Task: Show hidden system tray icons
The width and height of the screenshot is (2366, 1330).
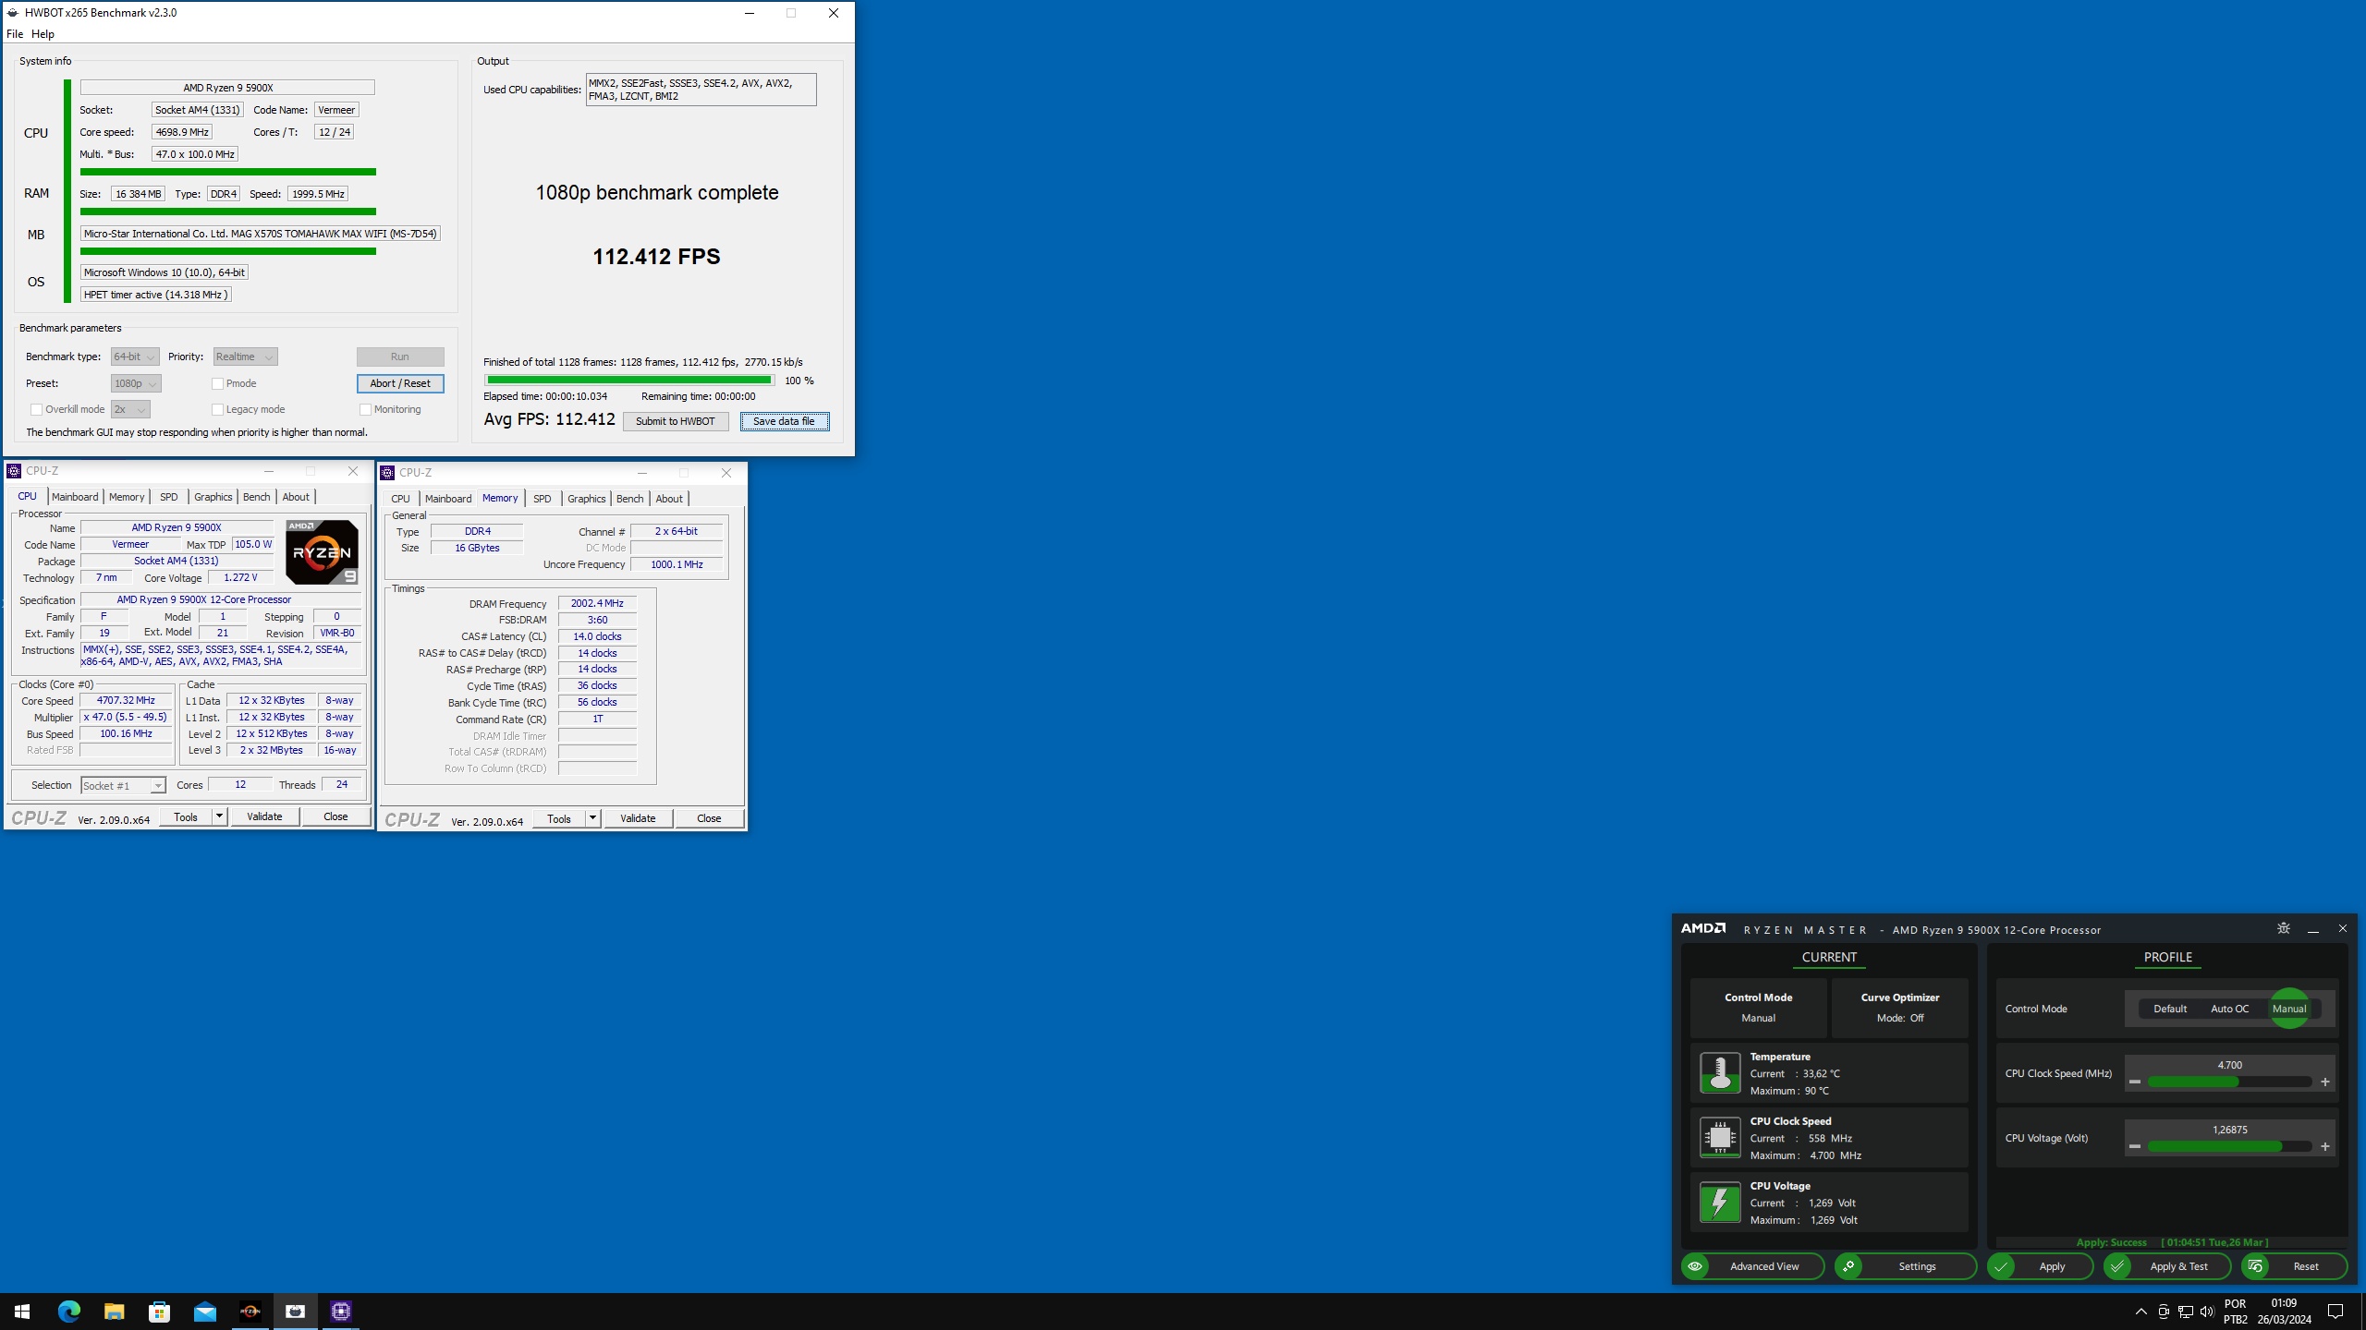Action: point(2140,1312)
